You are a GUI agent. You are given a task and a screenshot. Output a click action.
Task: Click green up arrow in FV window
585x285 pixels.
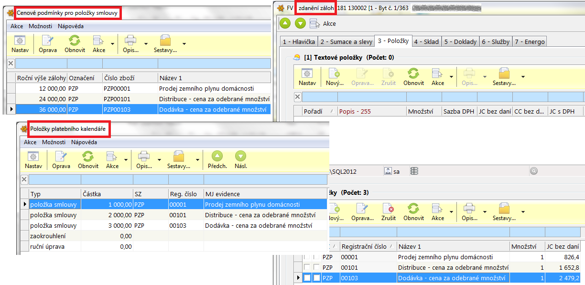pos(285,23)
